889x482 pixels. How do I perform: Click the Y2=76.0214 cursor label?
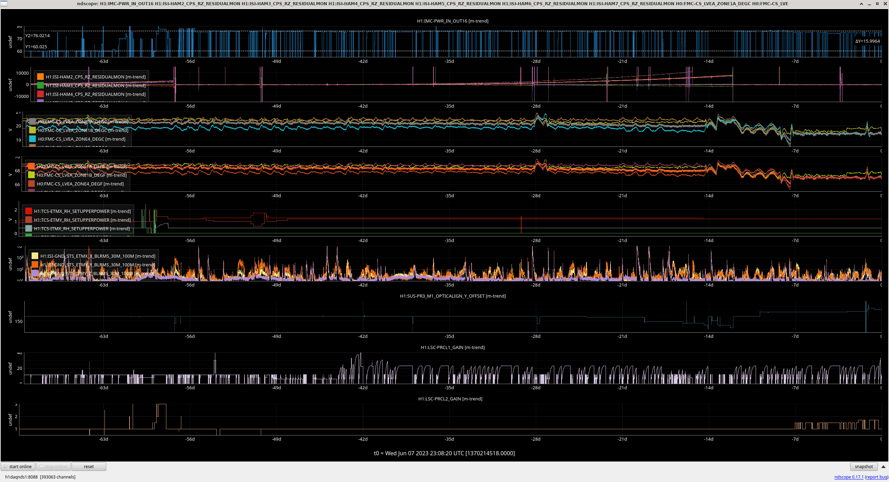[38, 35]
